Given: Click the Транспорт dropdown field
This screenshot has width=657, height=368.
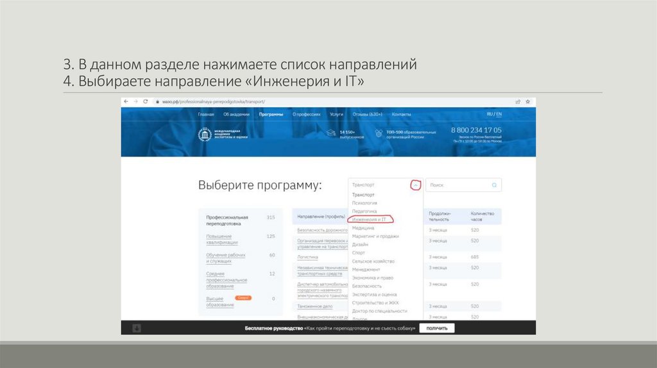Looking at the screenshot, I should click(385, 185).
